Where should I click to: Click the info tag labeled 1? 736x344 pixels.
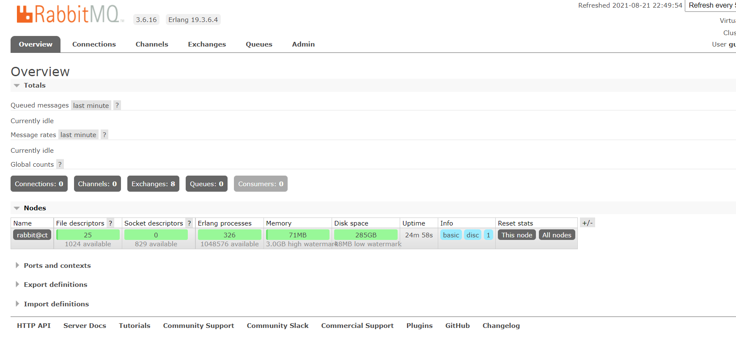tap(488, 235)
